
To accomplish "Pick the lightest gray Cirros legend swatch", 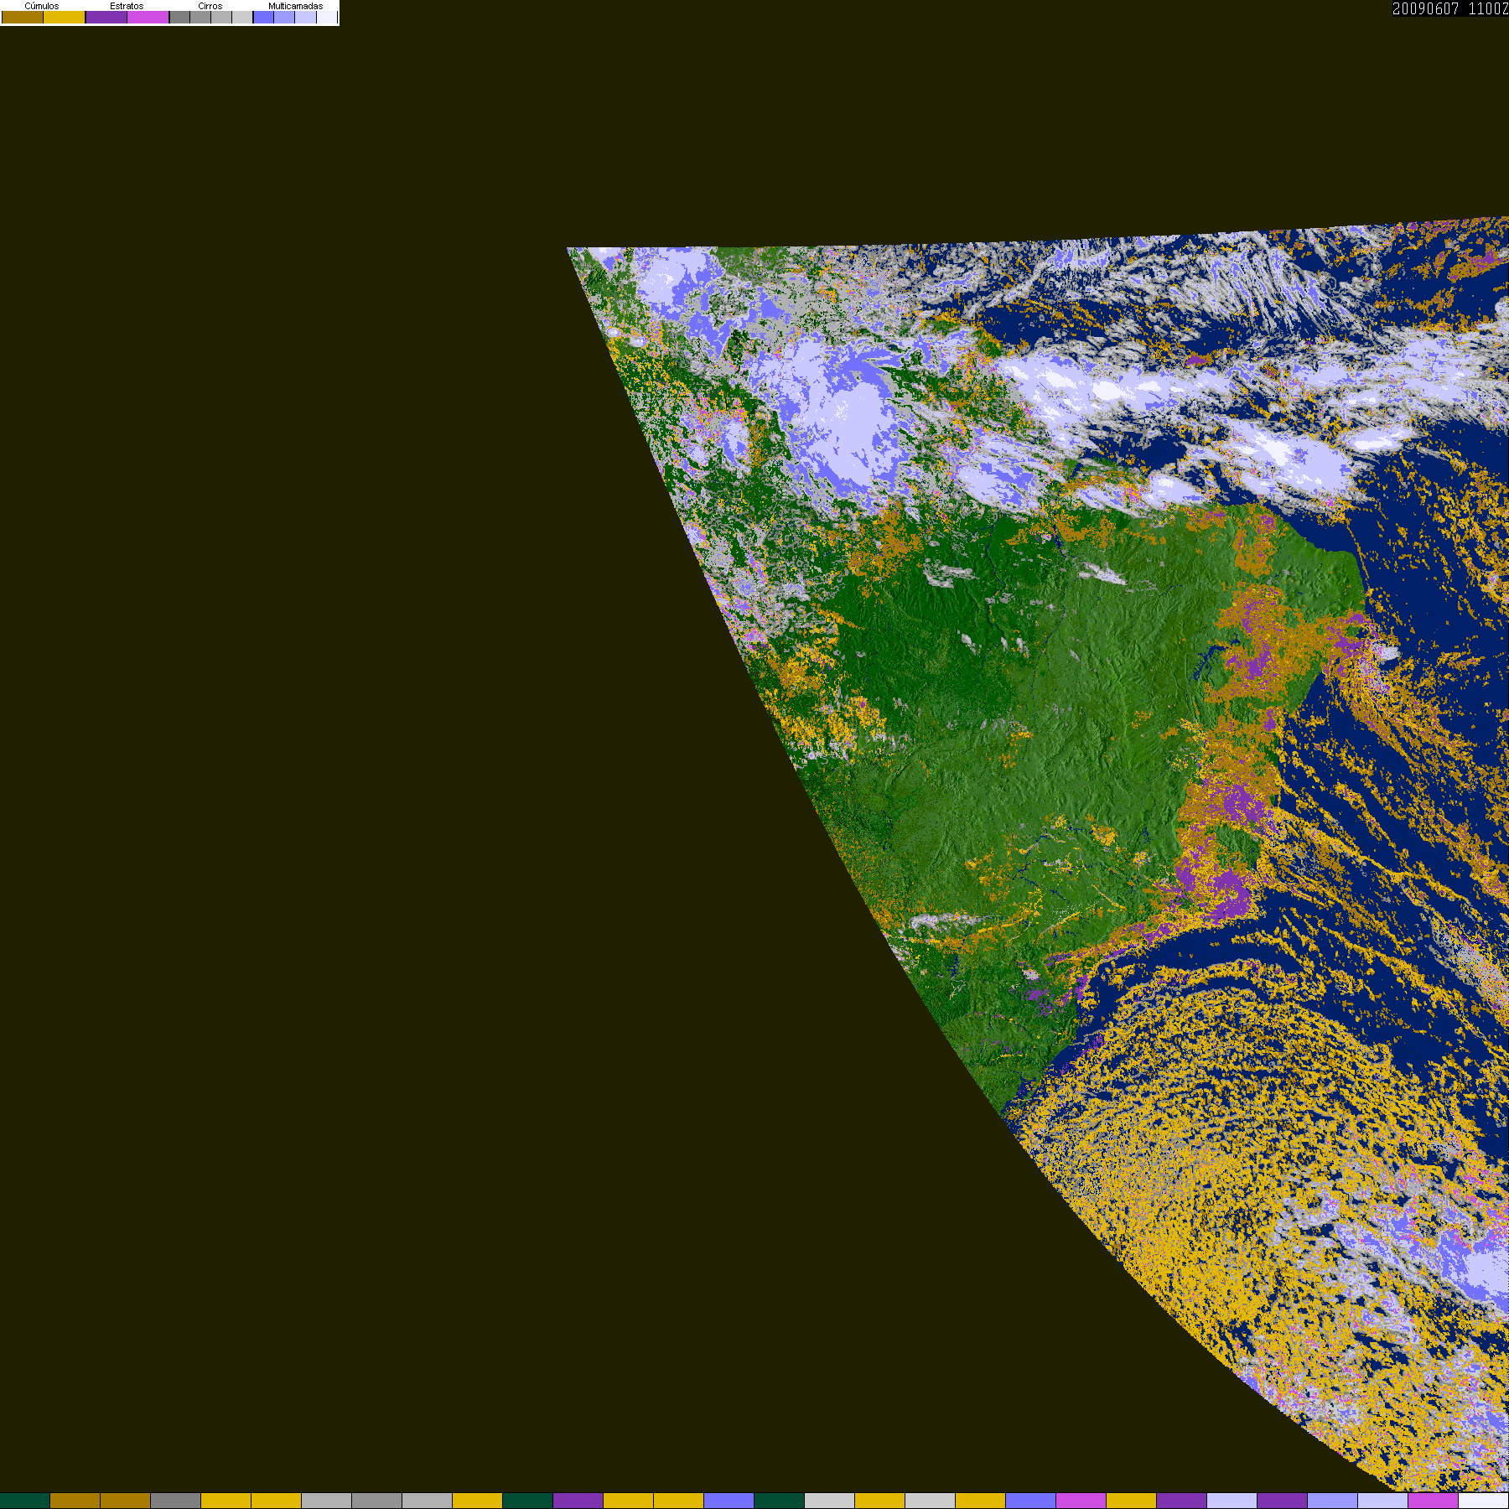I will [x=242, y=17].
